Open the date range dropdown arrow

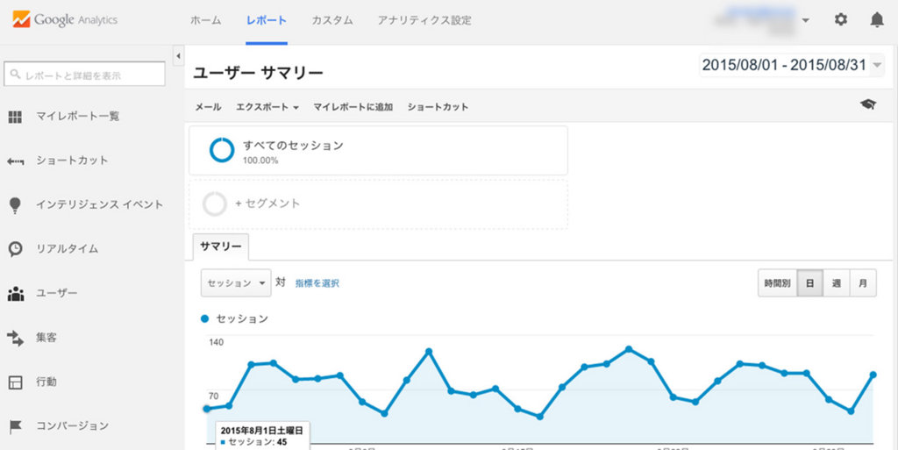pyautogui.click(x=876, y=66)
